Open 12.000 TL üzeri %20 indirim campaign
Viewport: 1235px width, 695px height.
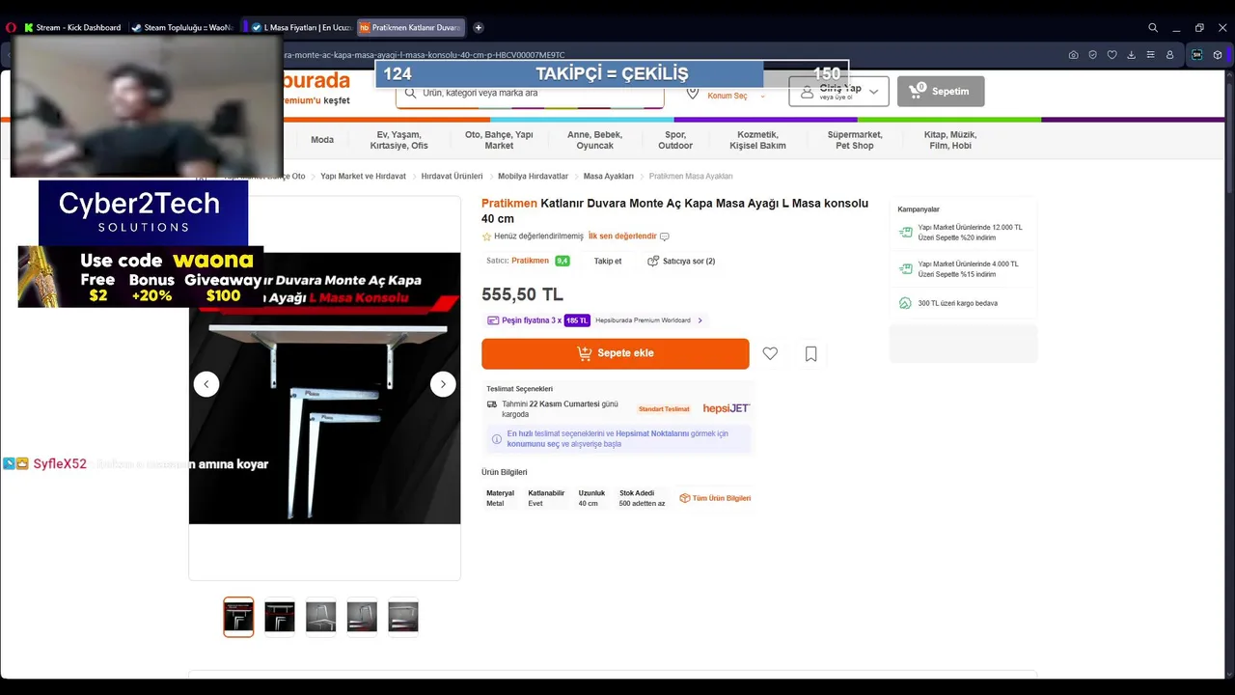961,233
